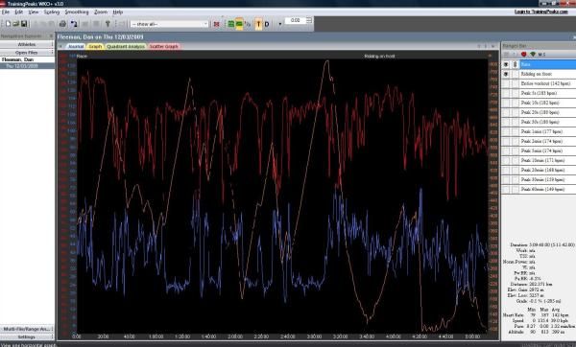Image resolution: width=576 pixels, height=347 pixels.
Task: Select the Peak 2min (174 bpm) row
Action: [548, 141]
